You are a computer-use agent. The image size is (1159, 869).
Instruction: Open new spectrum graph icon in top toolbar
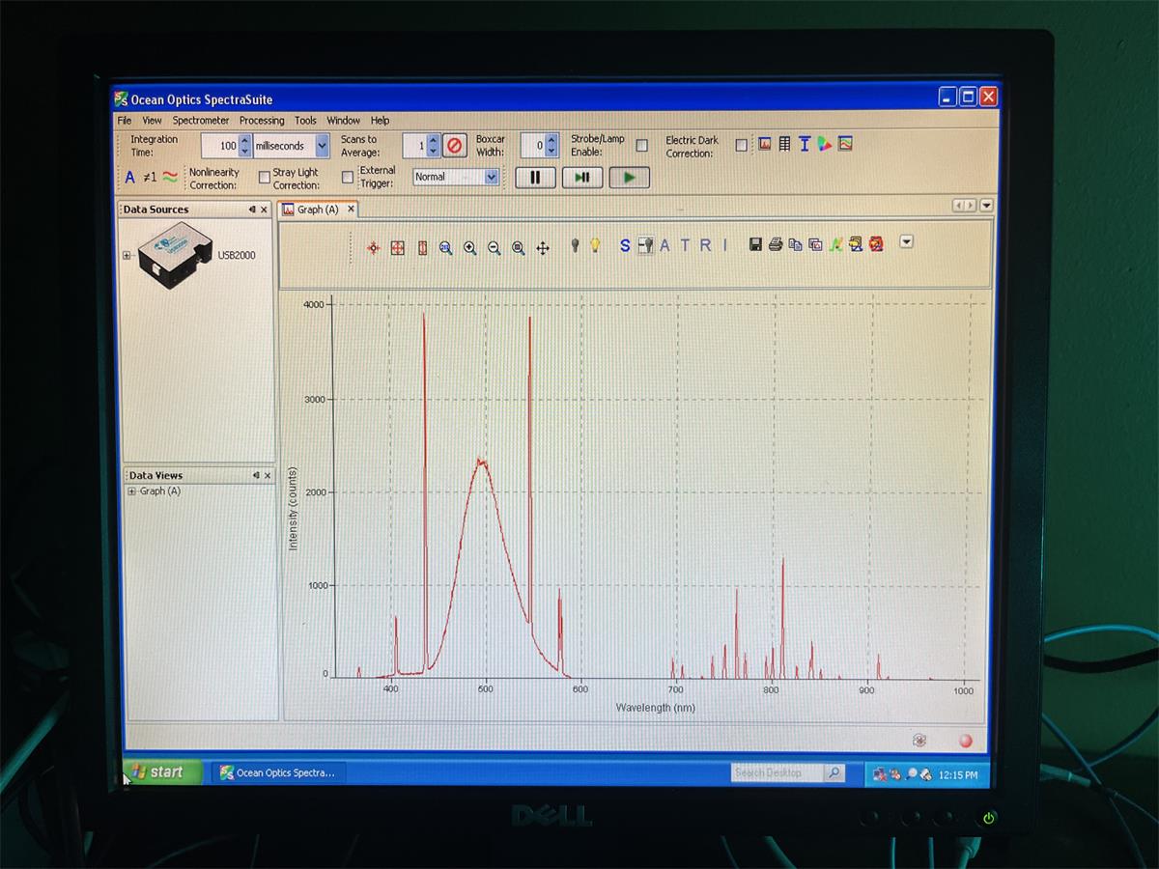coord(765,144)
